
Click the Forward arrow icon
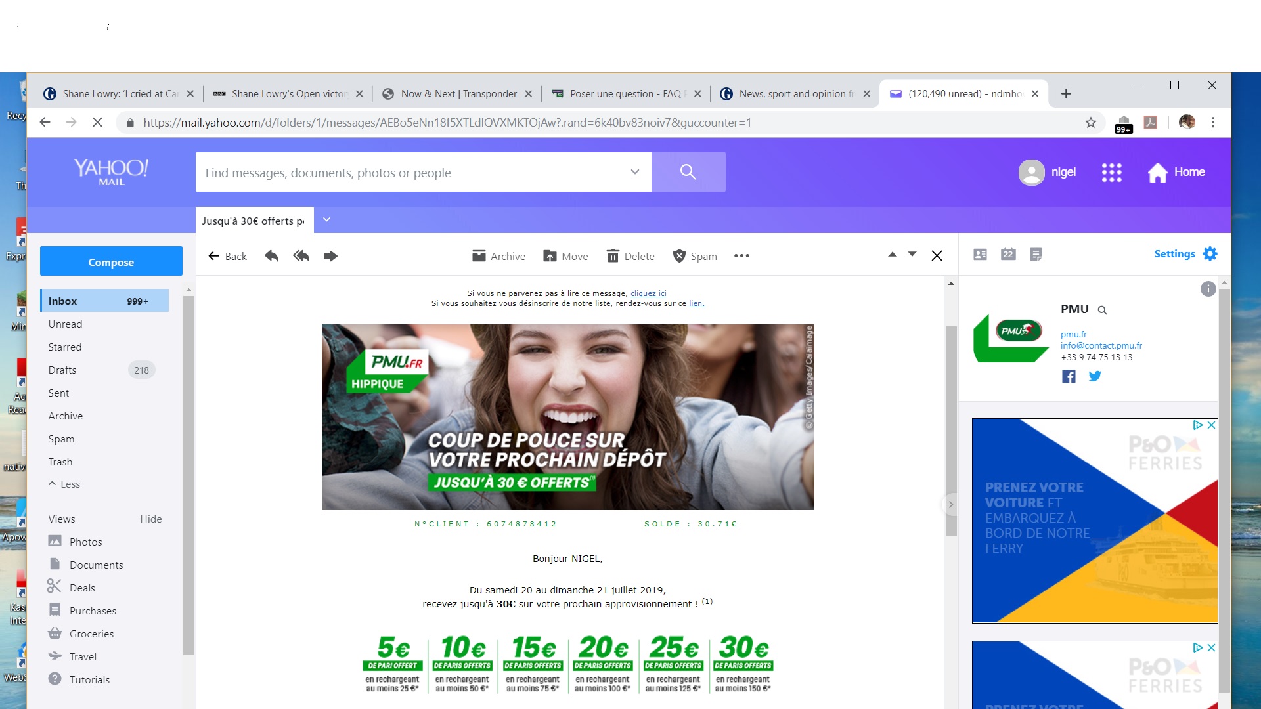[330, 256]
